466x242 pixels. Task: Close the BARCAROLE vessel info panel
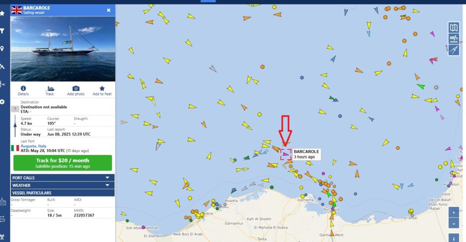(x=109, y=10)
